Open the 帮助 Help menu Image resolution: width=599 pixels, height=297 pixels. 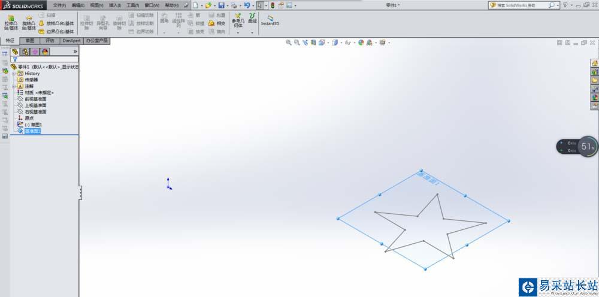click(x=171, y=5)
